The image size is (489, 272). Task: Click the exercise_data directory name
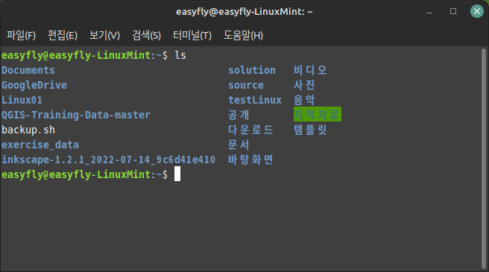(x=40, y=145)
